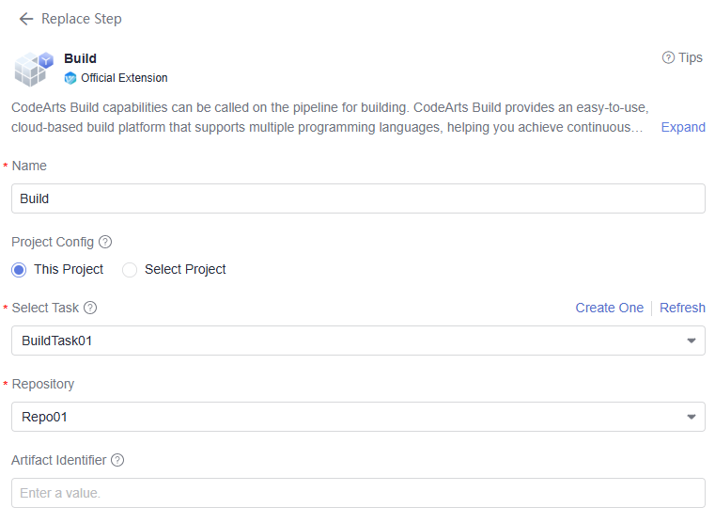715x523 pixels.
Task: Click the back arrow beside Replace Step
Action: click(26, 19)
